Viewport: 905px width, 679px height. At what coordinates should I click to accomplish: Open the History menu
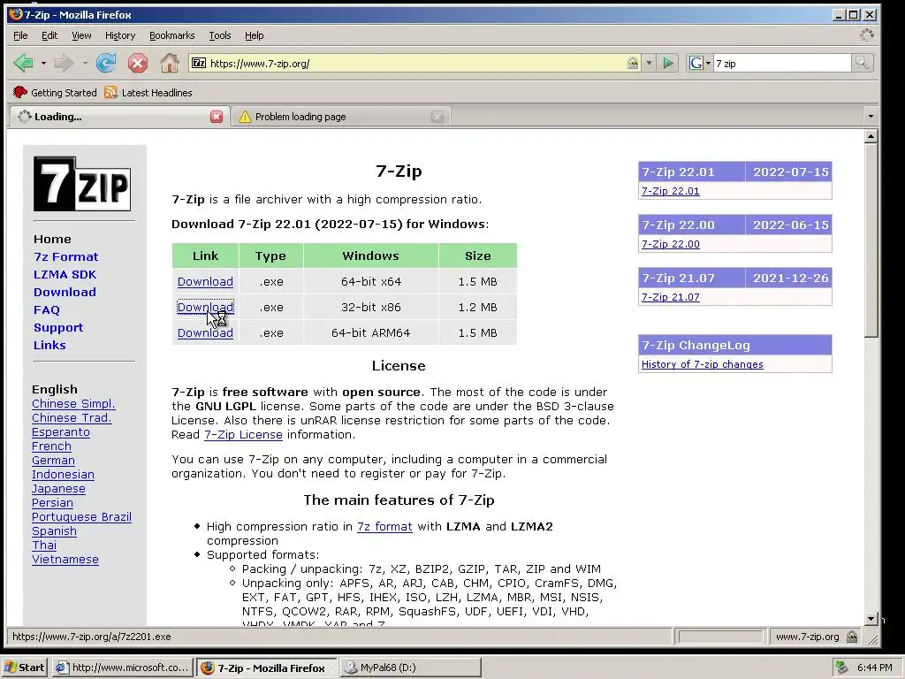tap(120, 35)
